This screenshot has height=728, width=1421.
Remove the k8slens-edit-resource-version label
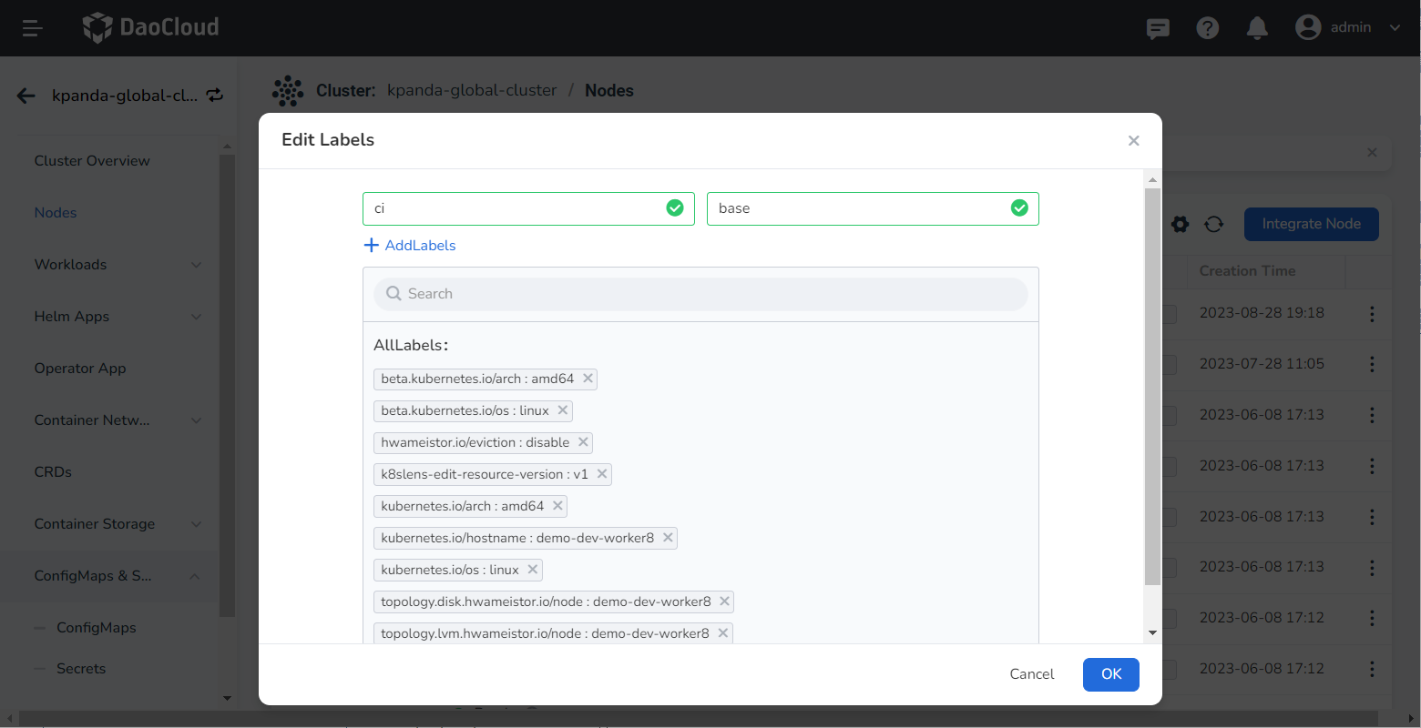[602, 474]
